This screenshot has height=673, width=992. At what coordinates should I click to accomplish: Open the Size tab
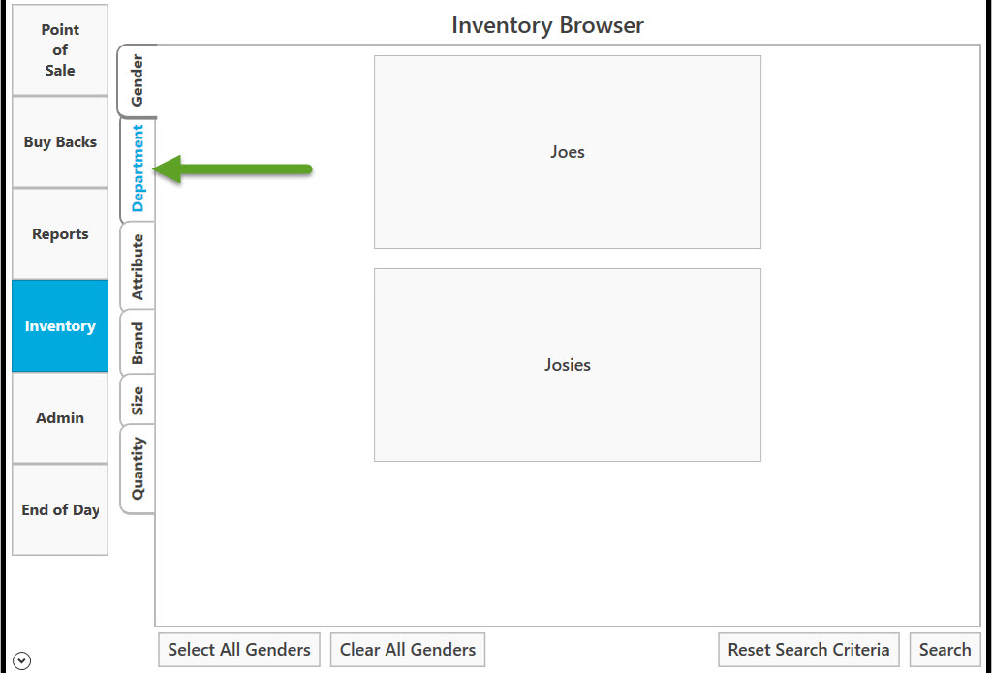point(137,400)
